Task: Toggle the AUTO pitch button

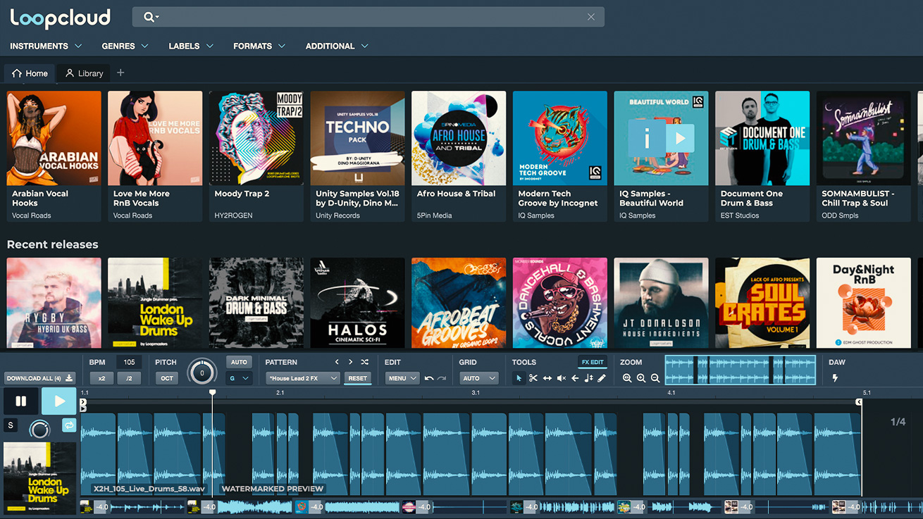Action: (239, 362)
